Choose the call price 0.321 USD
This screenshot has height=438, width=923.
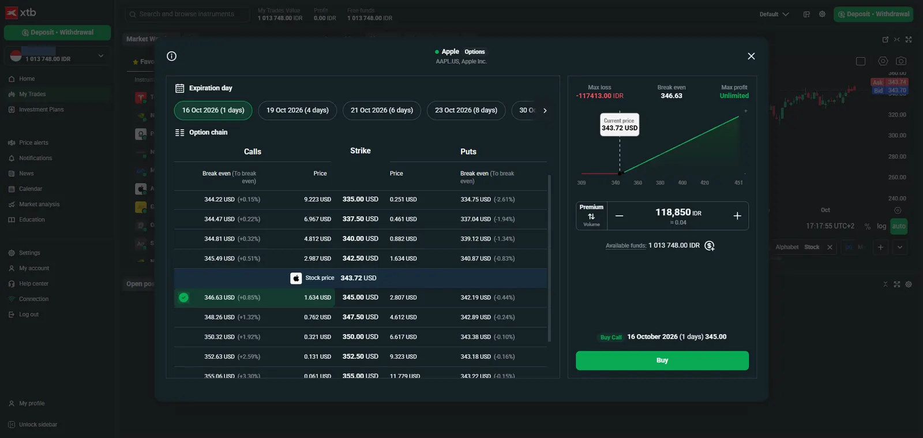click(317, 337)
